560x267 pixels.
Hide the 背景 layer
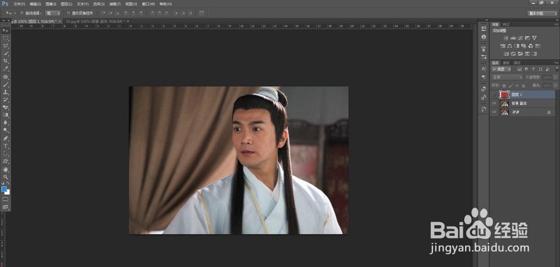click(494, 112)
